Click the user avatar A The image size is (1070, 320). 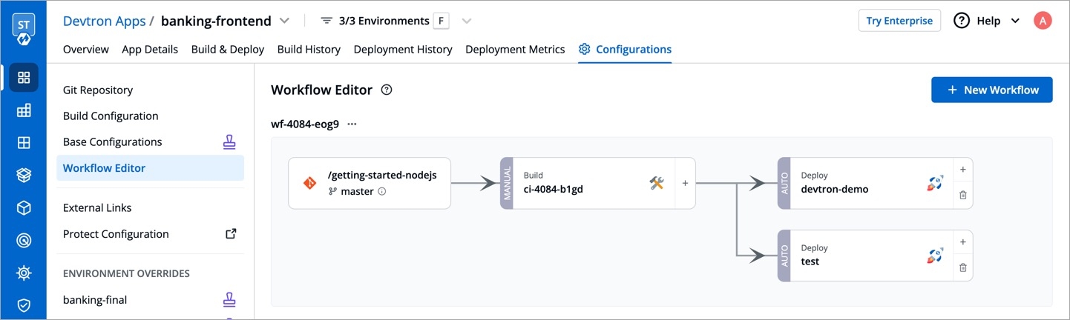[x=1043, y=21]
